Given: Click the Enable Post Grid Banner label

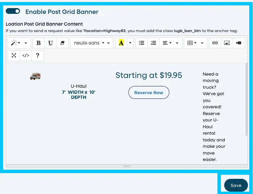Looking at the screenshot, I should [62, 12].
